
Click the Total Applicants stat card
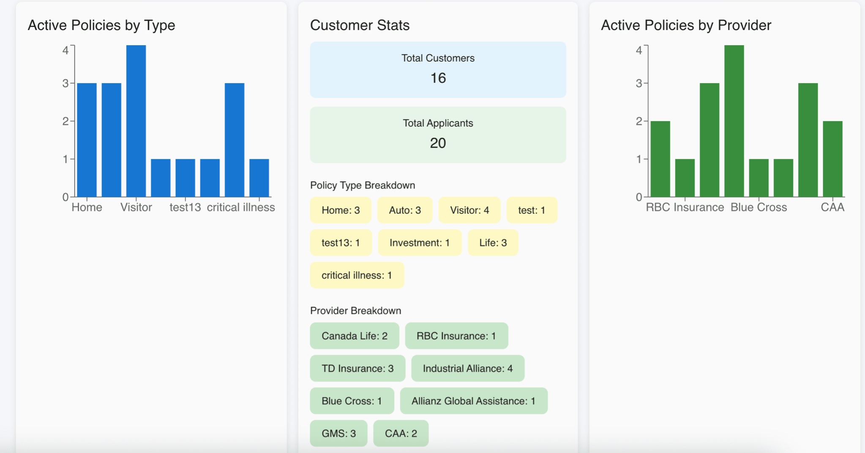pos(438,134)
